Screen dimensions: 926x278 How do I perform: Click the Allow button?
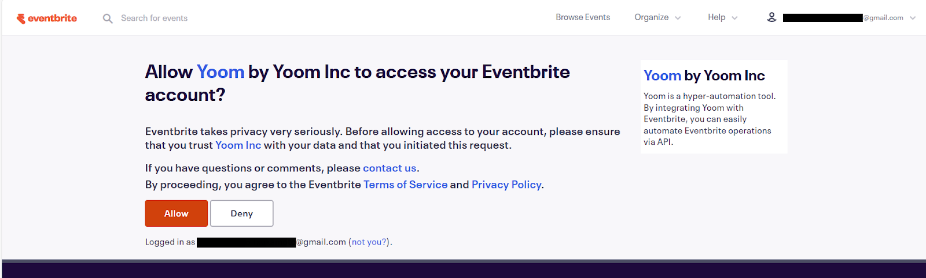point(177,213)
